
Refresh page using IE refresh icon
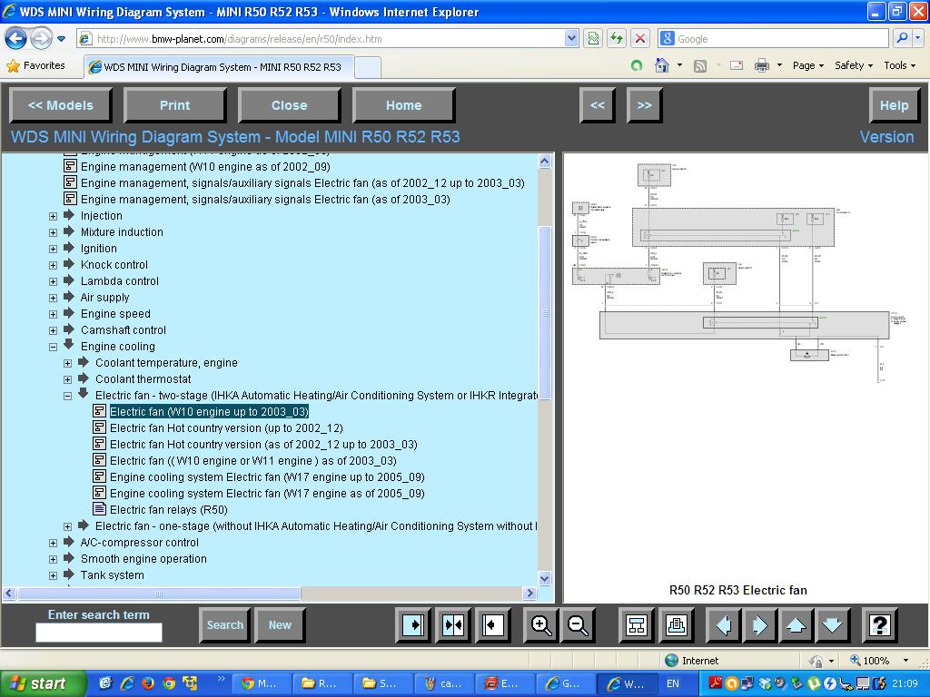tap(617, 38)
